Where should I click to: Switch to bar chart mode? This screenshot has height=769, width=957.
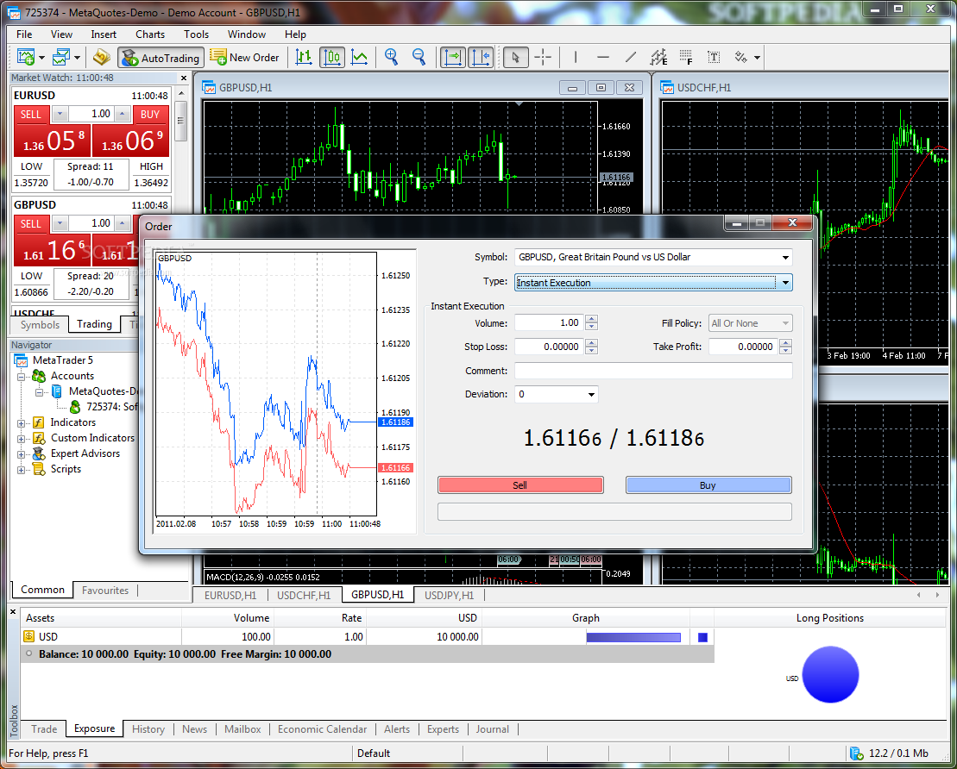(x=304, y=57)
